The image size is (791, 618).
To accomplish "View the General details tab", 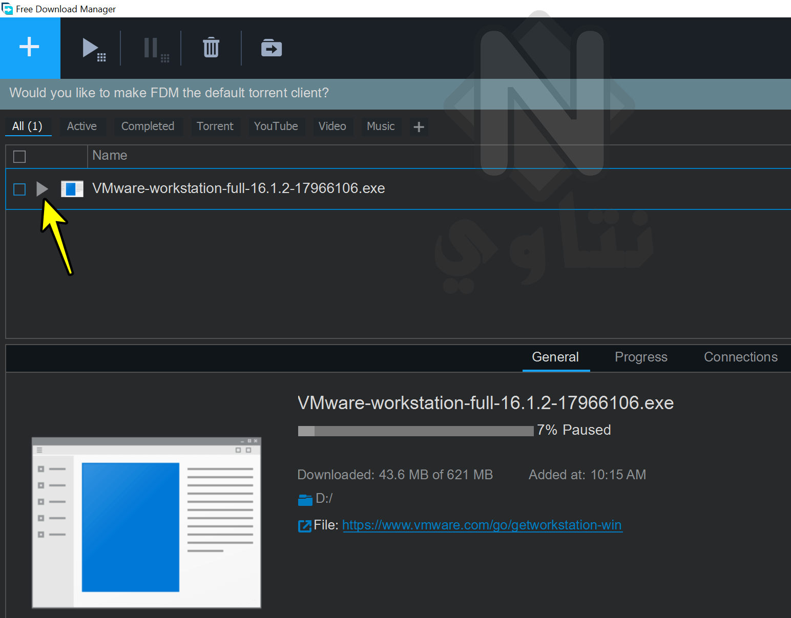I will pyautogui.click(x=555, y=357).
